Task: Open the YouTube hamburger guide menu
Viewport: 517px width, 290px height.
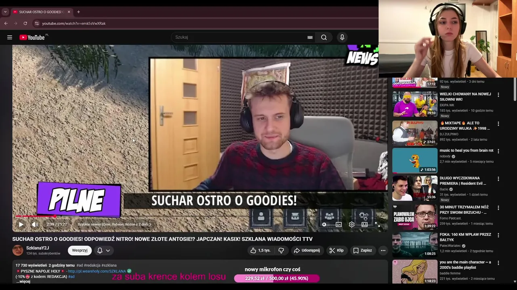Action: [10, 37]
